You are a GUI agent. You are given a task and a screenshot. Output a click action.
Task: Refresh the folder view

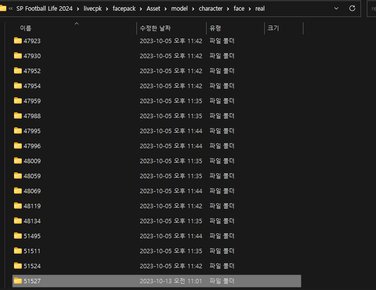coord(352,8)
